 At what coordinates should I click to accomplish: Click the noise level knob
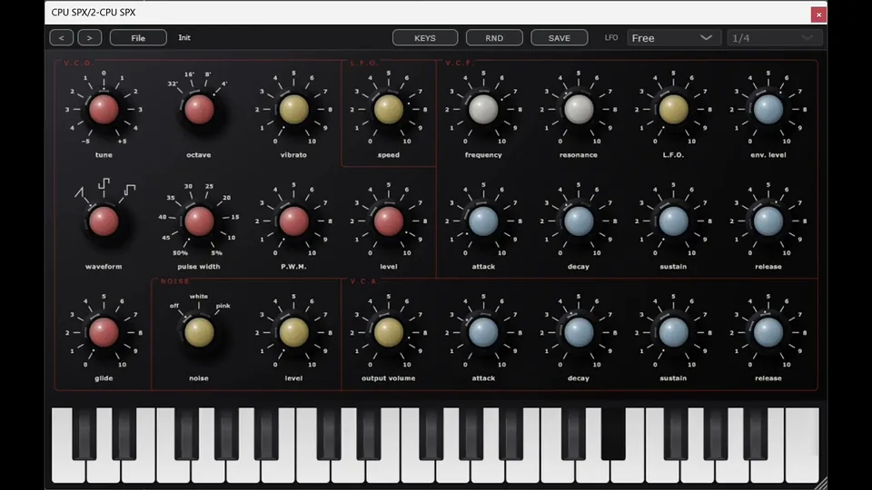click(293, 332)
